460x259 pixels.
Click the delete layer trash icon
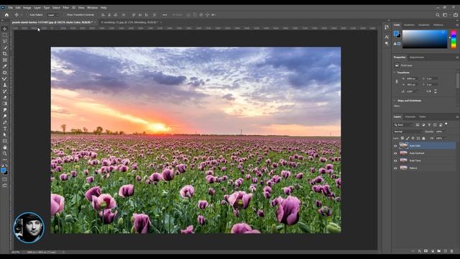coord(452,251)
